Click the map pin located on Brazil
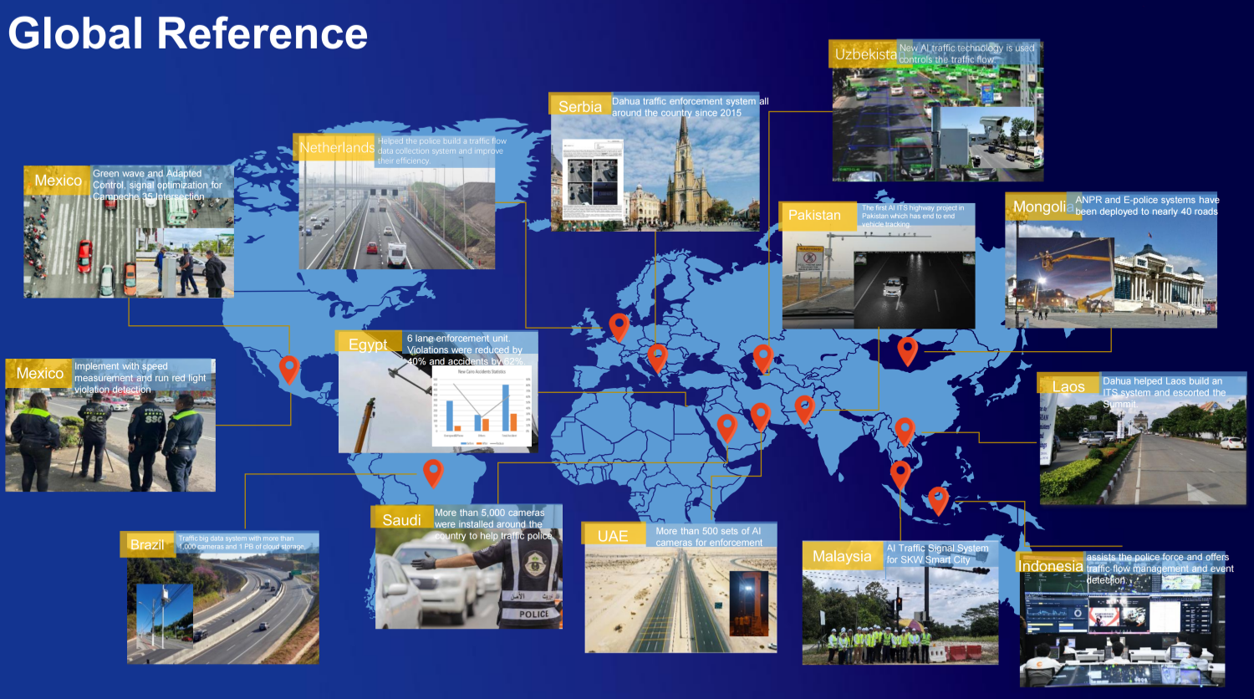1254x699 pixels. (x=432, y=472)
